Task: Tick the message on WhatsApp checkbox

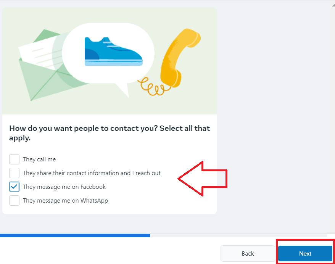Action: 14,201
